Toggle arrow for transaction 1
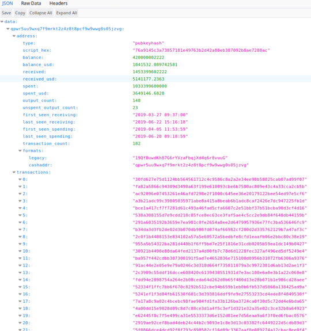311x331 pixels. tap(20, 187)
